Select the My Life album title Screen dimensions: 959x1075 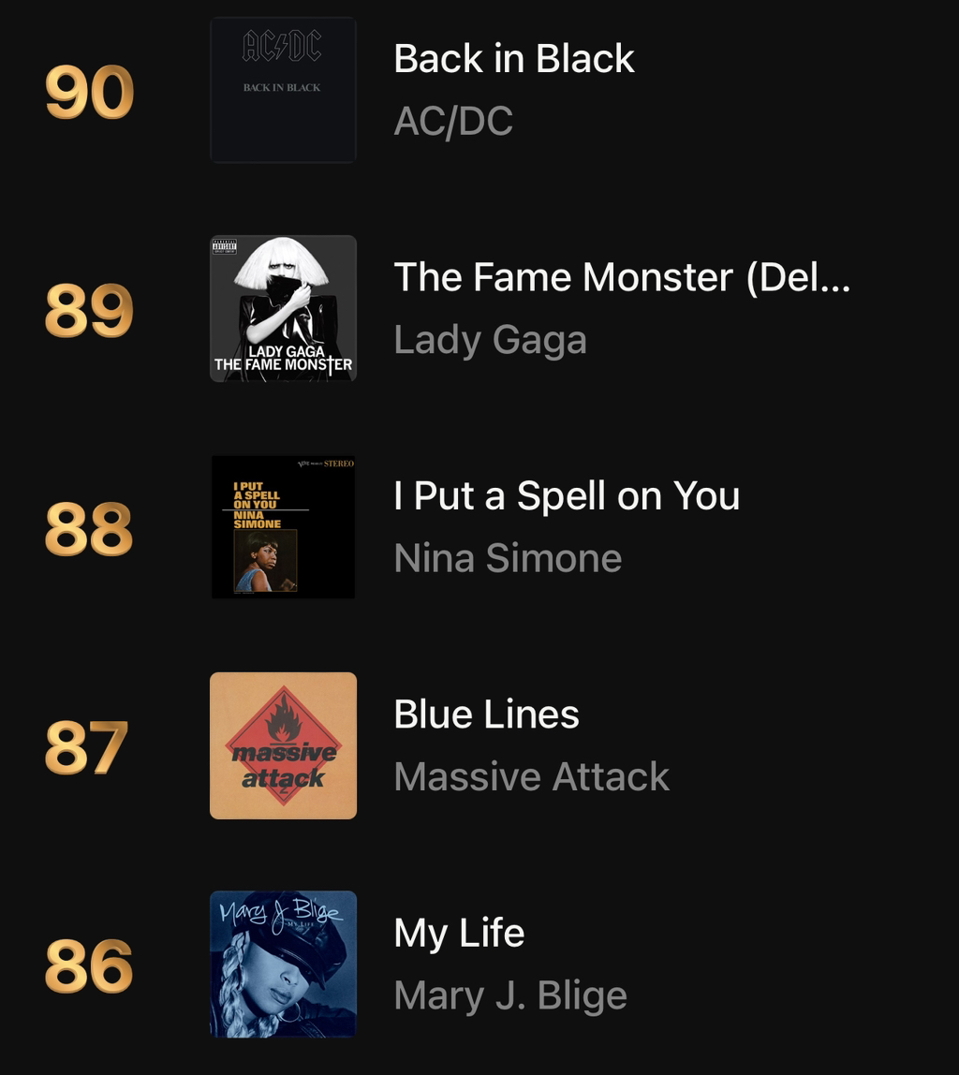click(x=459, y=935)
